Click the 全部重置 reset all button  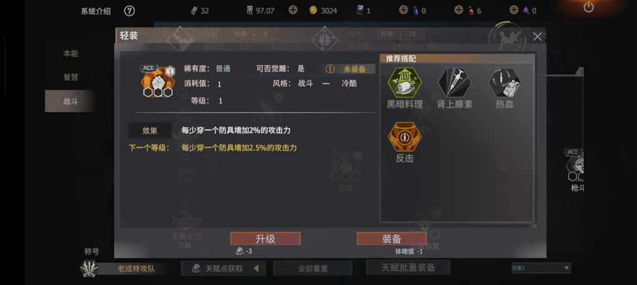pos(313,268)
